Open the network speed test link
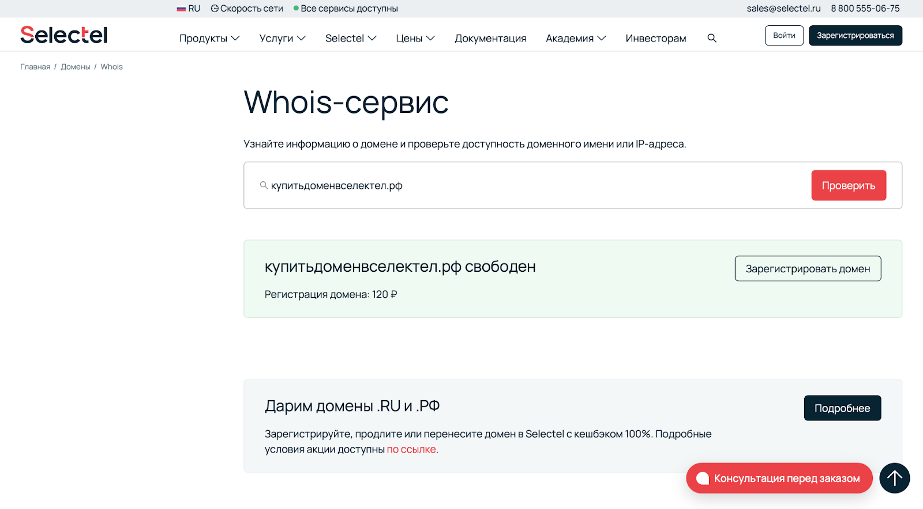The image size is (923, 509). coord(247,9)
